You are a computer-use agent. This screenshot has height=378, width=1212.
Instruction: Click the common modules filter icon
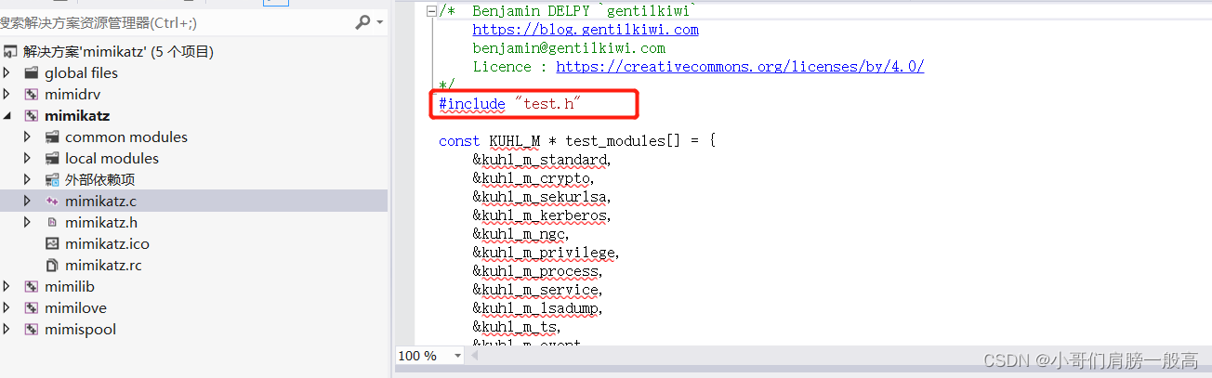[52, 137]
